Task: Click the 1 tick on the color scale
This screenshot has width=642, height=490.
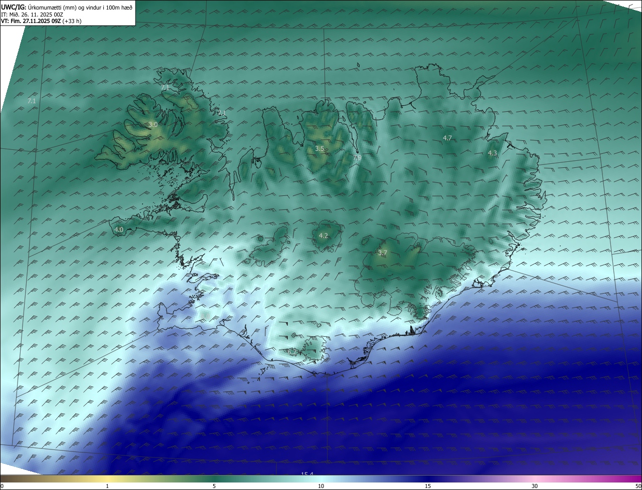Action: click(x=107, y=486)
